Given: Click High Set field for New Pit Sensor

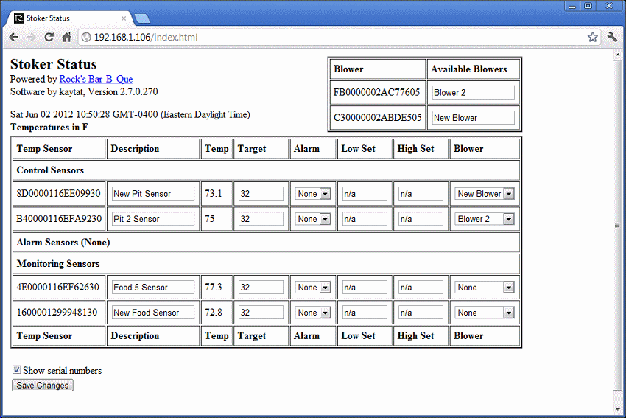Looking at the screenshot, I should click(421, 194).
